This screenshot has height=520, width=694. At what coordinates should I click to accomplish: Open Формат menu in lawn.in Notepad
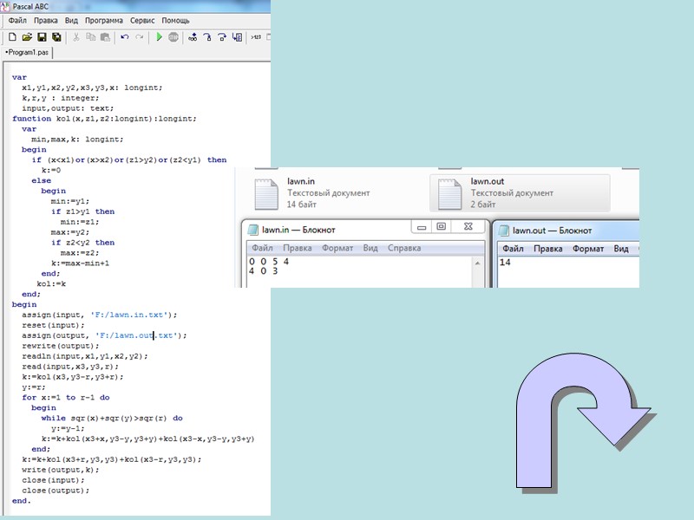click(x=337, y=248)
